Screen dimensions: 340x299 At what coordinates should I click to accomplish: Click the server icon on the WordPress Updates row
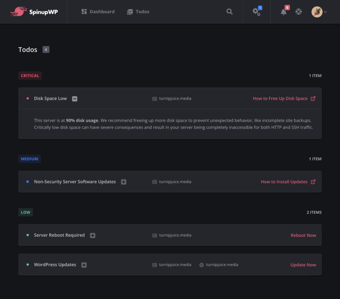(x=154, y=265)
